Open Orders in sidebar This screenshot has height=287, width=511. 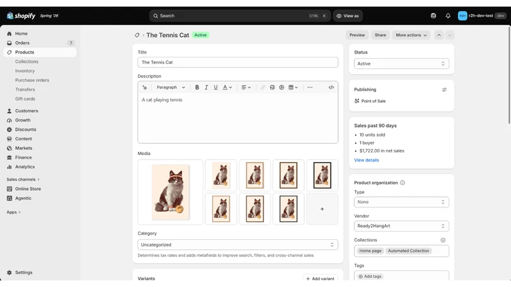(40, 43)
